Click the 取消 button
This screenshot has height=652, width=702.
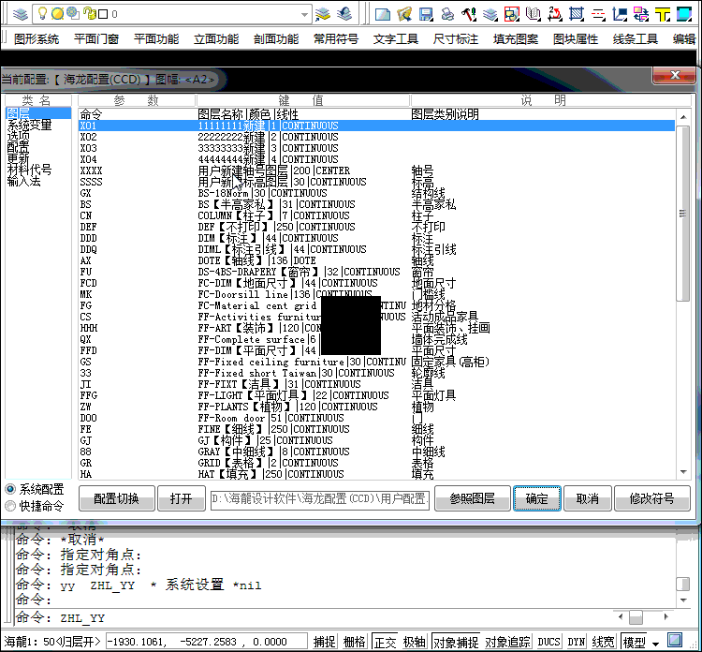tap(588, 498)
